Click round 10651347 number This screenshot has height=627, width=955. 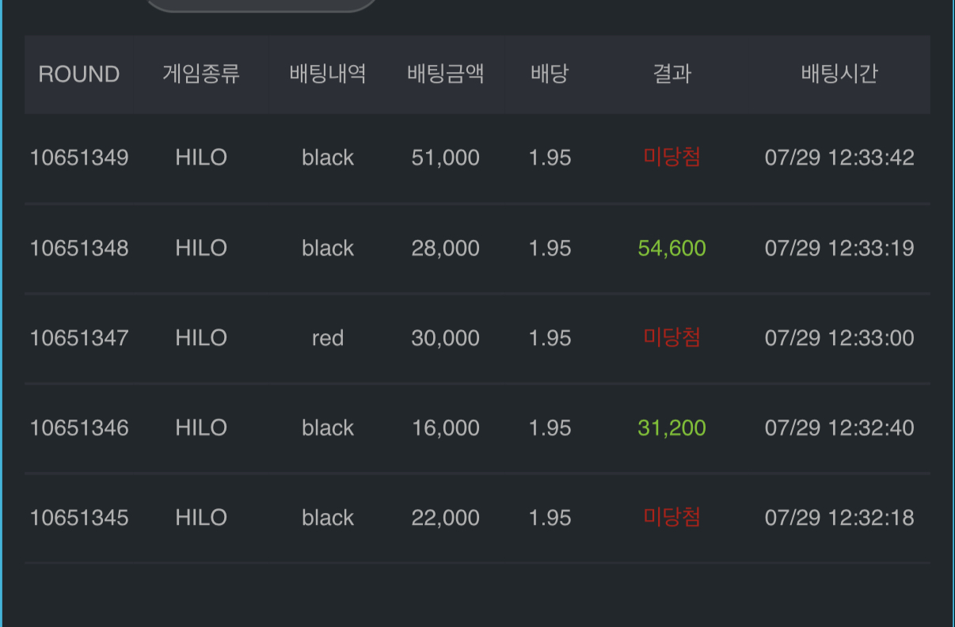tap(79, 339)
